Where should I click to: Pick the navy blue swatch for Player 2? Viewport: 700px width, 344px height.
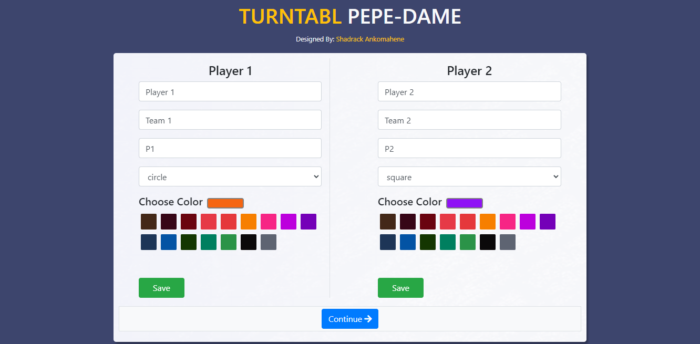point(388,242)
